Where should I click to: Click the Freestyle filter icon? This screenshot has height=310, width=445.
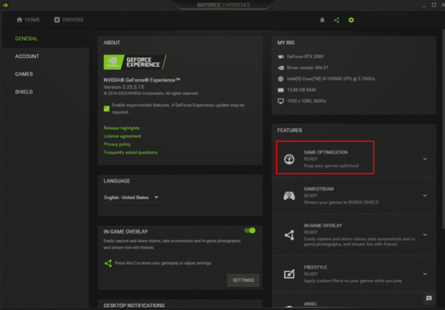[289, 274]
